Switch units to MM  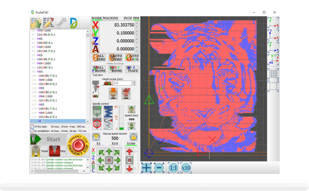point(136,18)
